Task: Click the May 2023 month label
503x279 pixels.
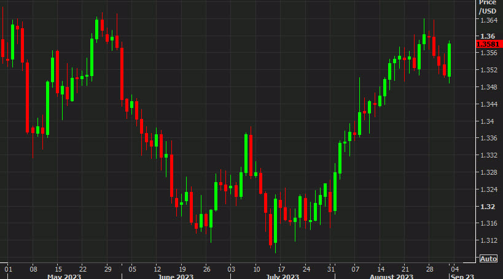Action: coord(64,277)
